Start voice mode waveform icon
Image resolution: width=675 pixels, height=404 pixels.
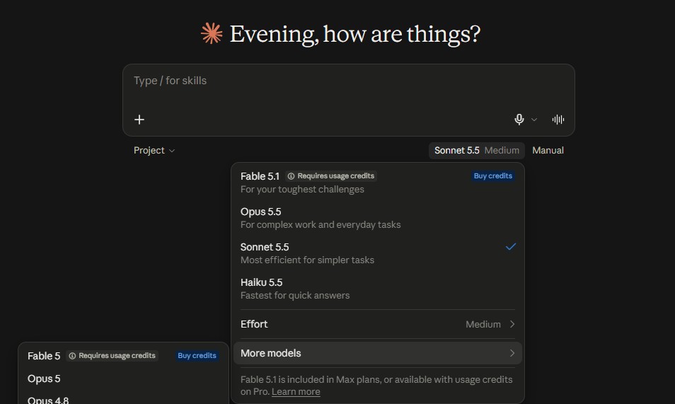[x=558, y=120]
